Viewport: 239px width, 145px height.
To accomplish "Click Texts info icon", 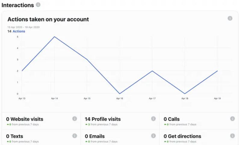I will point(75,136).
